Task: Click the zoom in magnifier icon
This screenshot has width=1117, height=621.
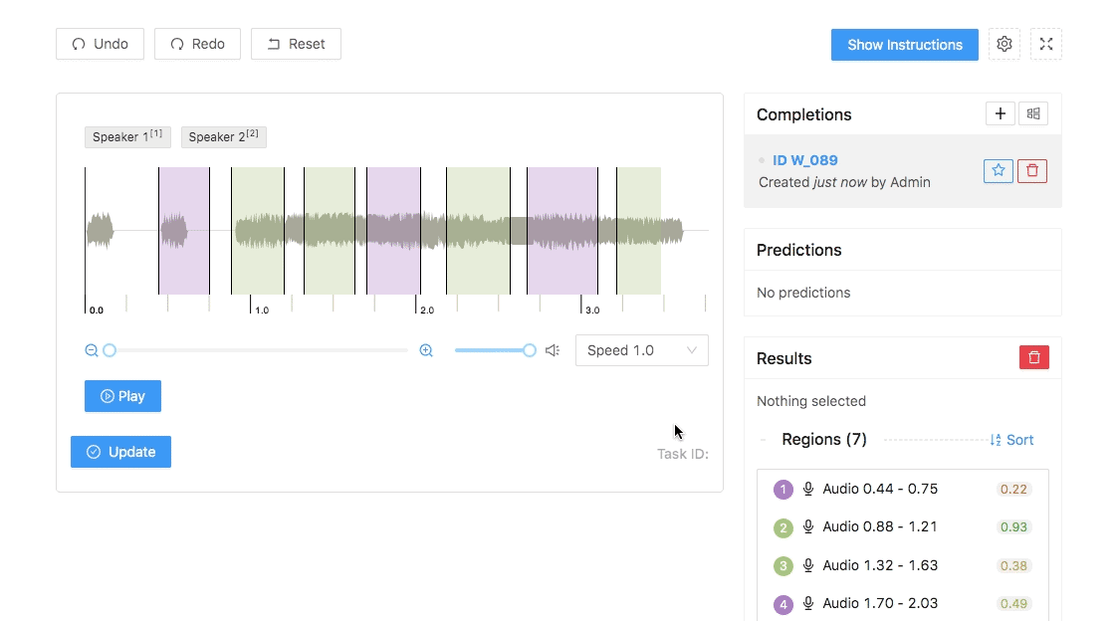Action: pos(426,350)
